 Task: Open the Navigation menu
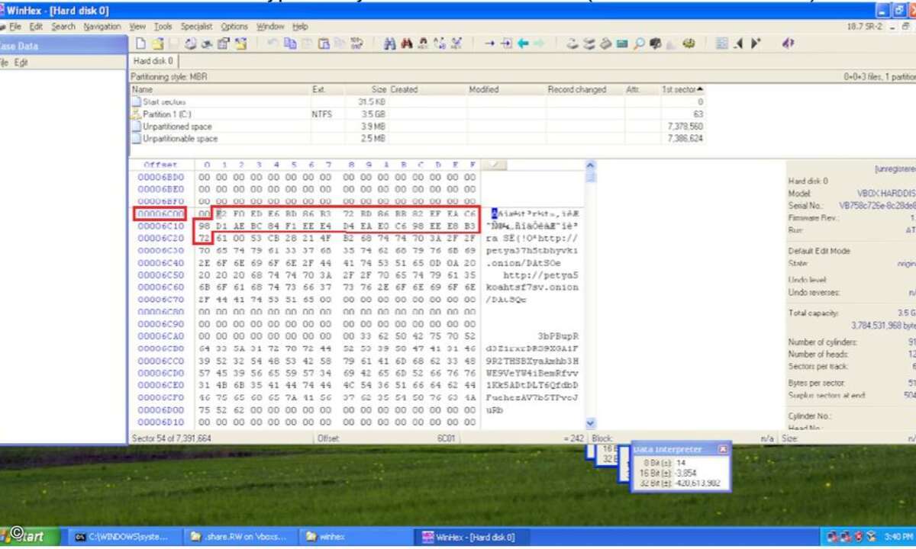pyautogui.click(x=102, y=26)
